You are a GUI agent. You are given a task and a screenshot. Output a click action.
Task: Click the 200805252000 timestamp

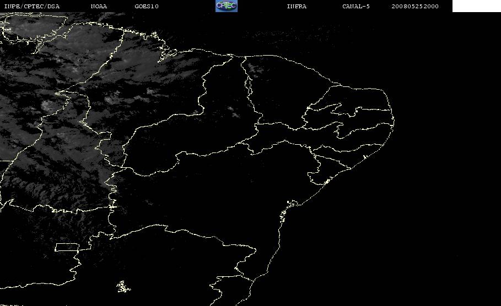tap(415, 7)
